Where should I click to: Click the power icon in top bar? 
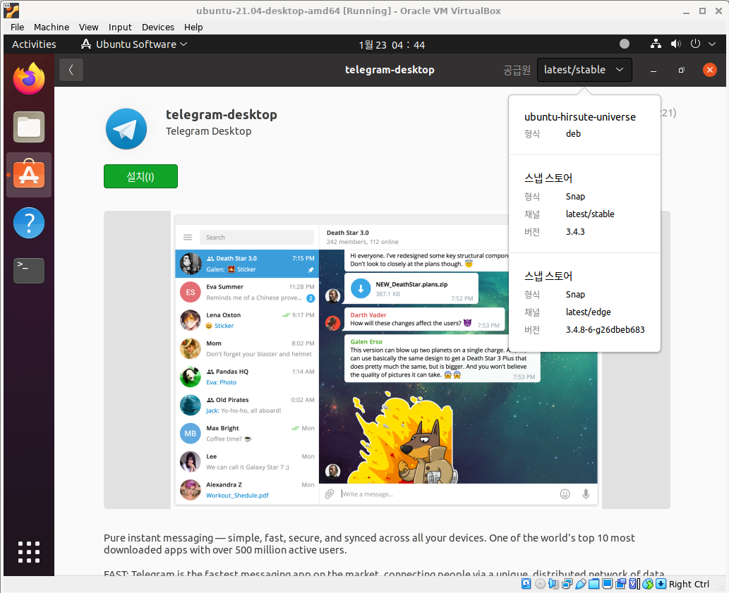tap(695, 44)
